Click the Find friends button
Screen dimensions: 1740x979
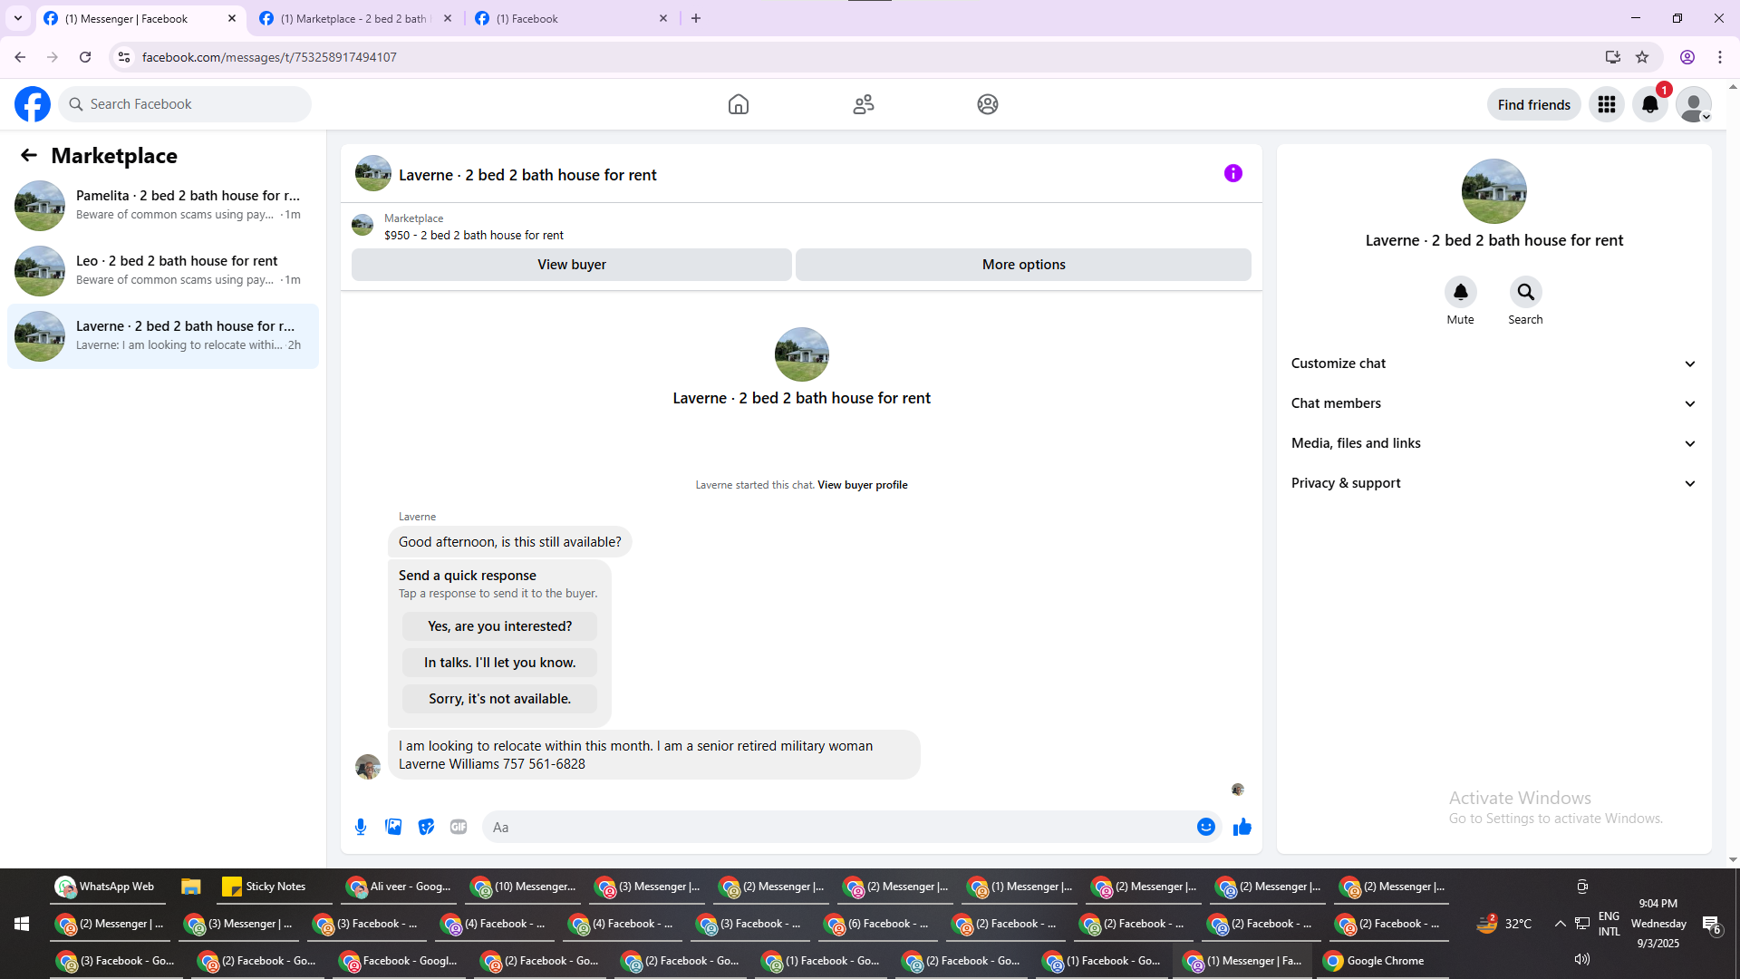pyautogui.click(x=1534, y=105)
